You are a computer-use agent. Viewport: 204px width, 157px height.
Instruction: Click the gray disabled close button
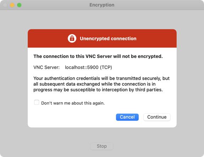point(5,5)
